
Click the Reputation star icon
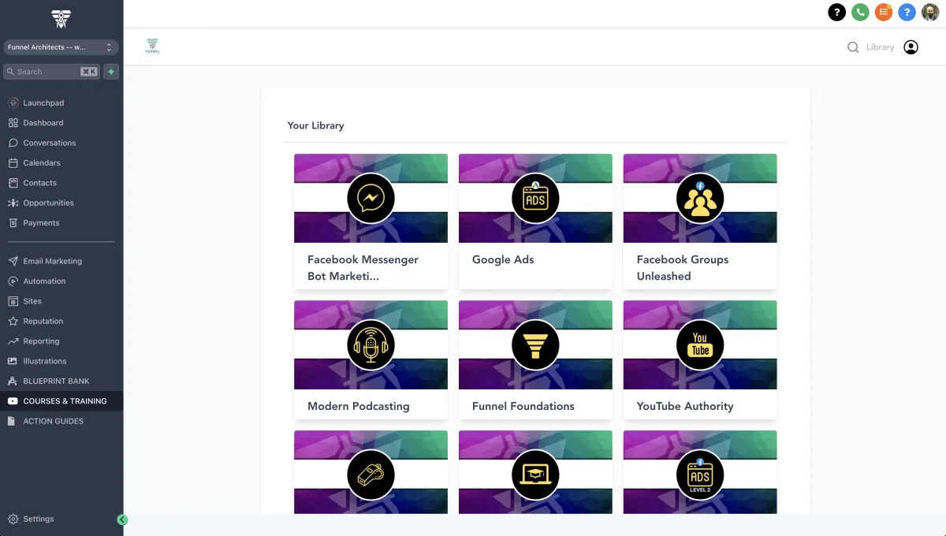point(13,322)
